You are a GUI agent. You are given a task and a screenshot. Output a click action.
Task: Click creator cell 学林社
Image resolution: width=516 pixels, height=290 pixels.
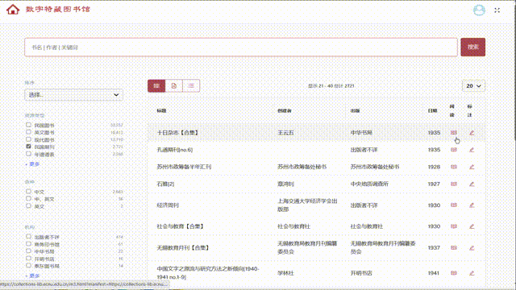click(285, 273)
